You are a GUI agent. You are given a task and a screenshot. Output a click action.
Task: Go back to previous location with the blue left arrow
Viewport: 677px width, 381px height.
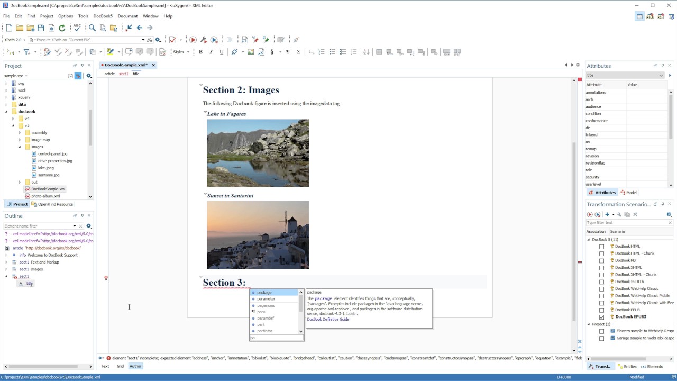139,28
